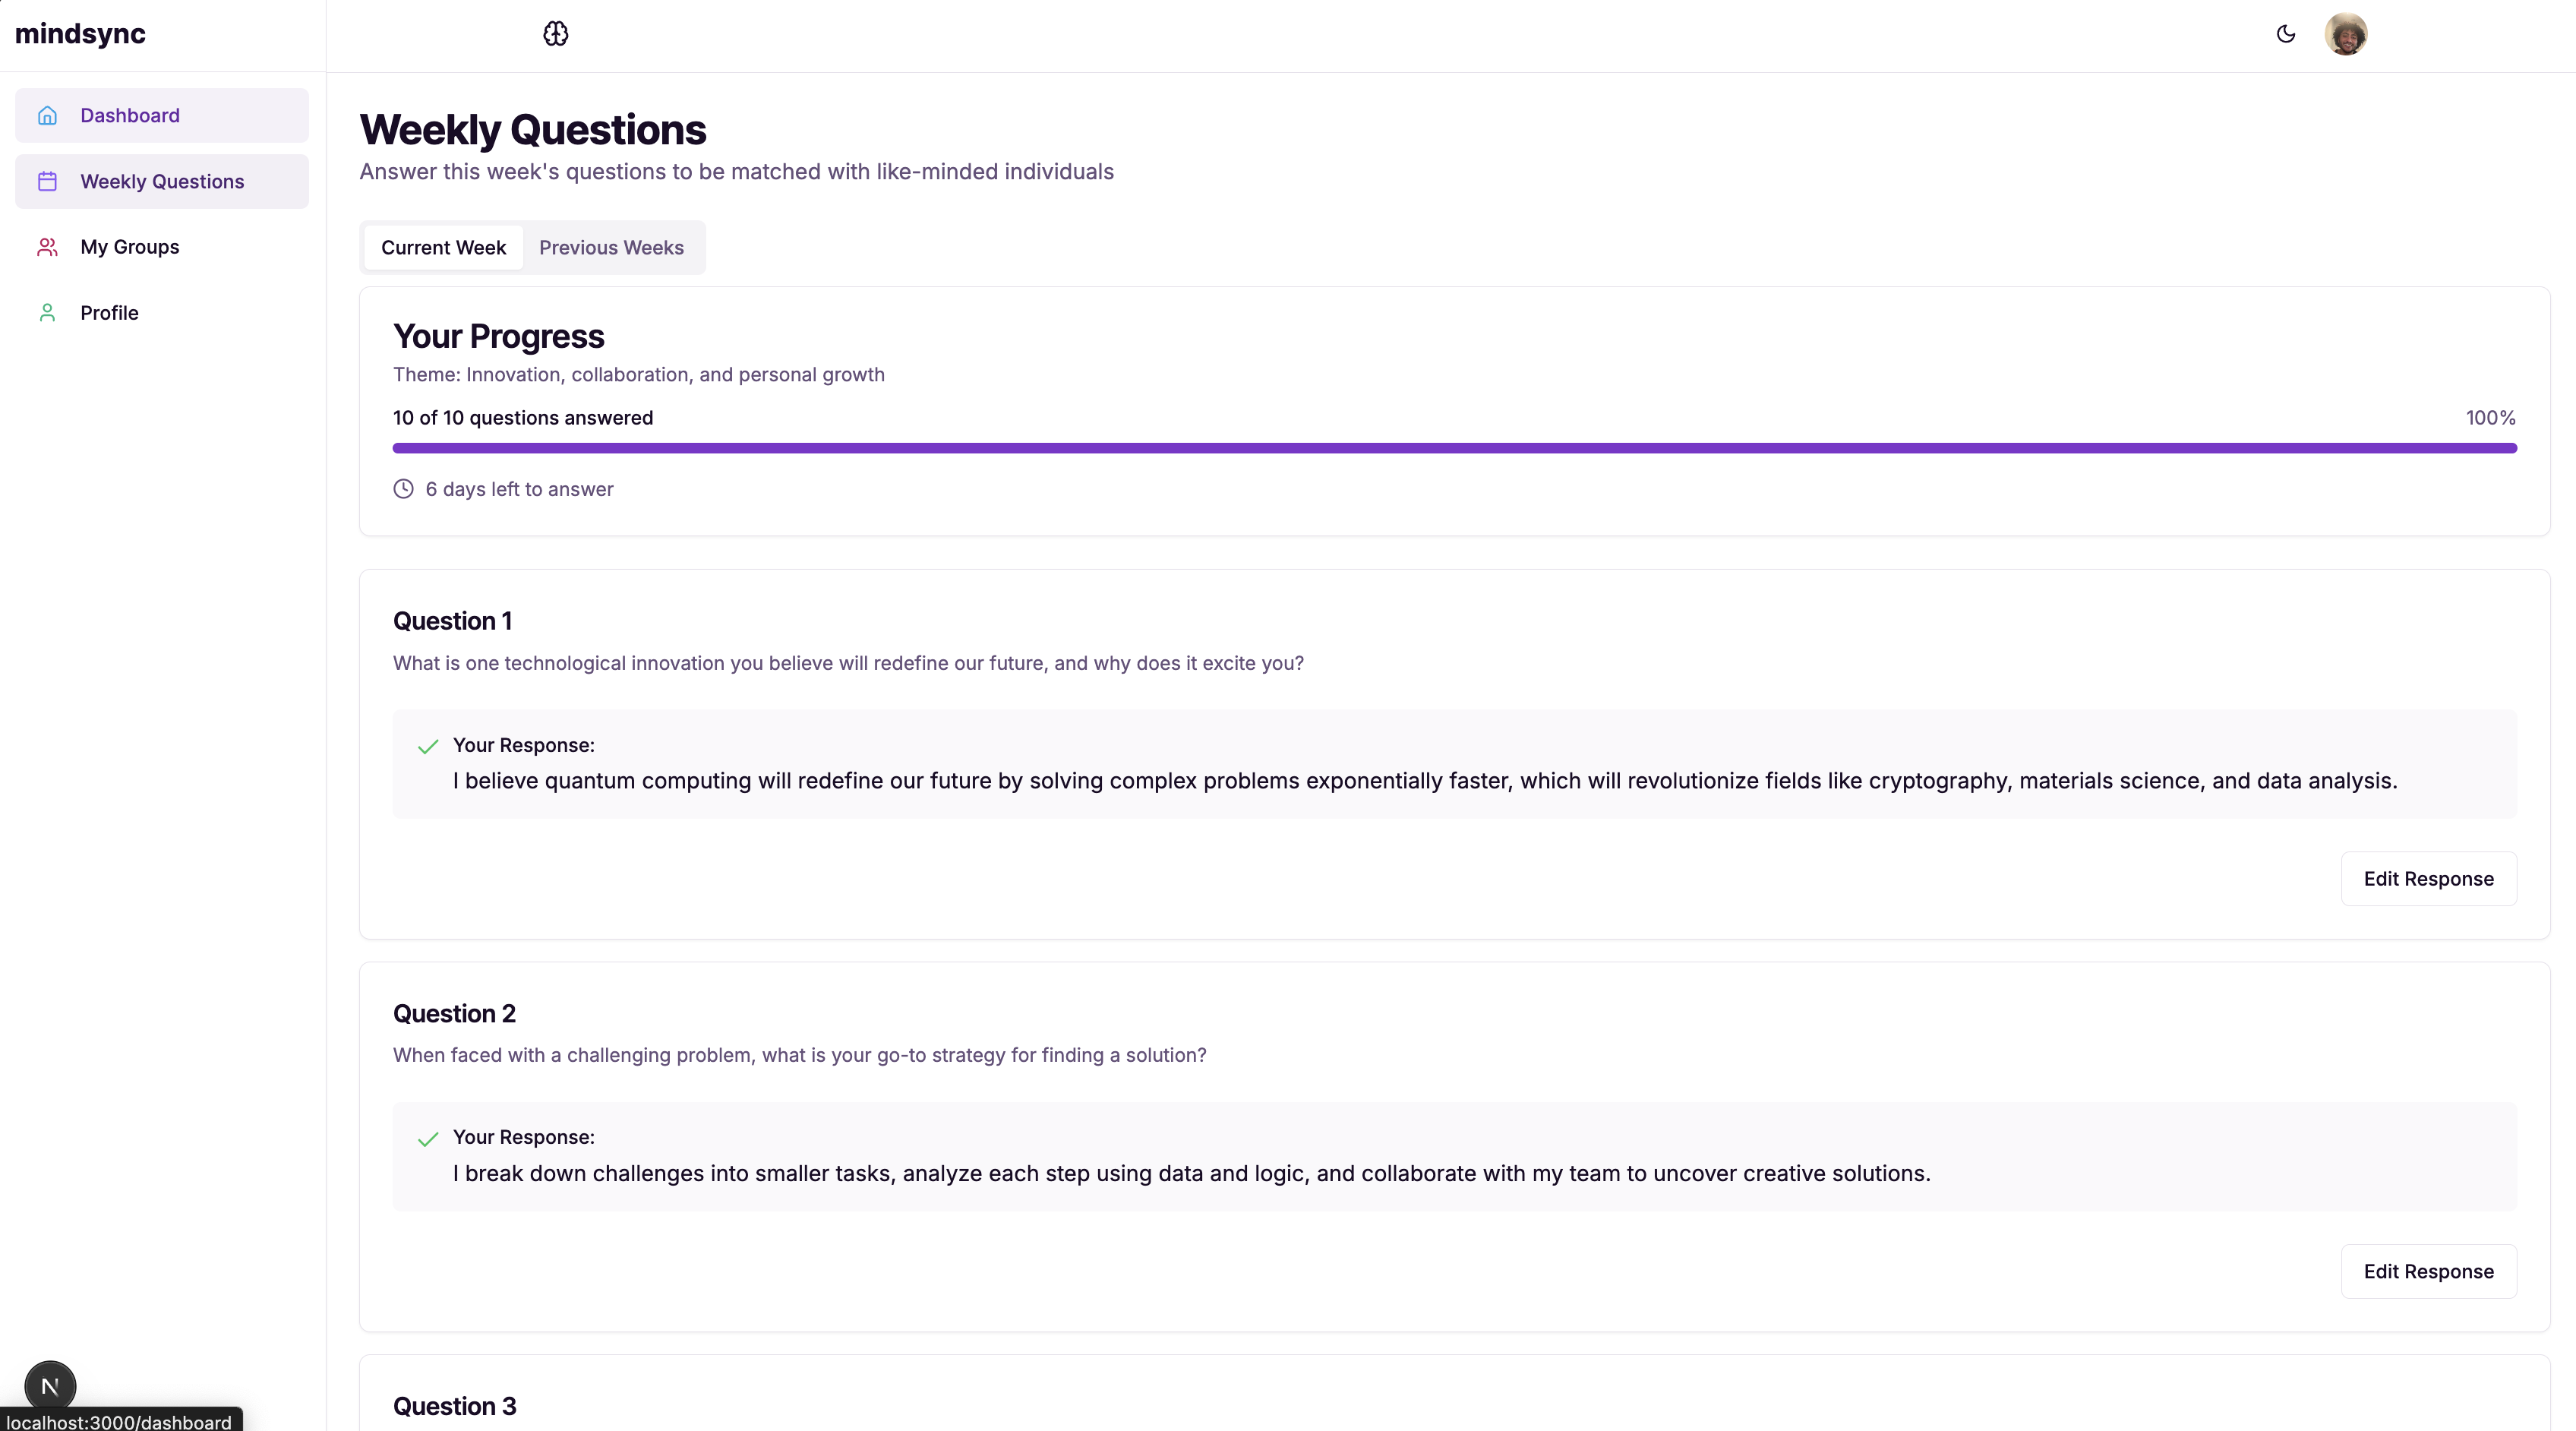Viewport: 2576px width, 1431px height.
Task: Toggle dark mode with moon icon
Action: tap(2286, 34)
